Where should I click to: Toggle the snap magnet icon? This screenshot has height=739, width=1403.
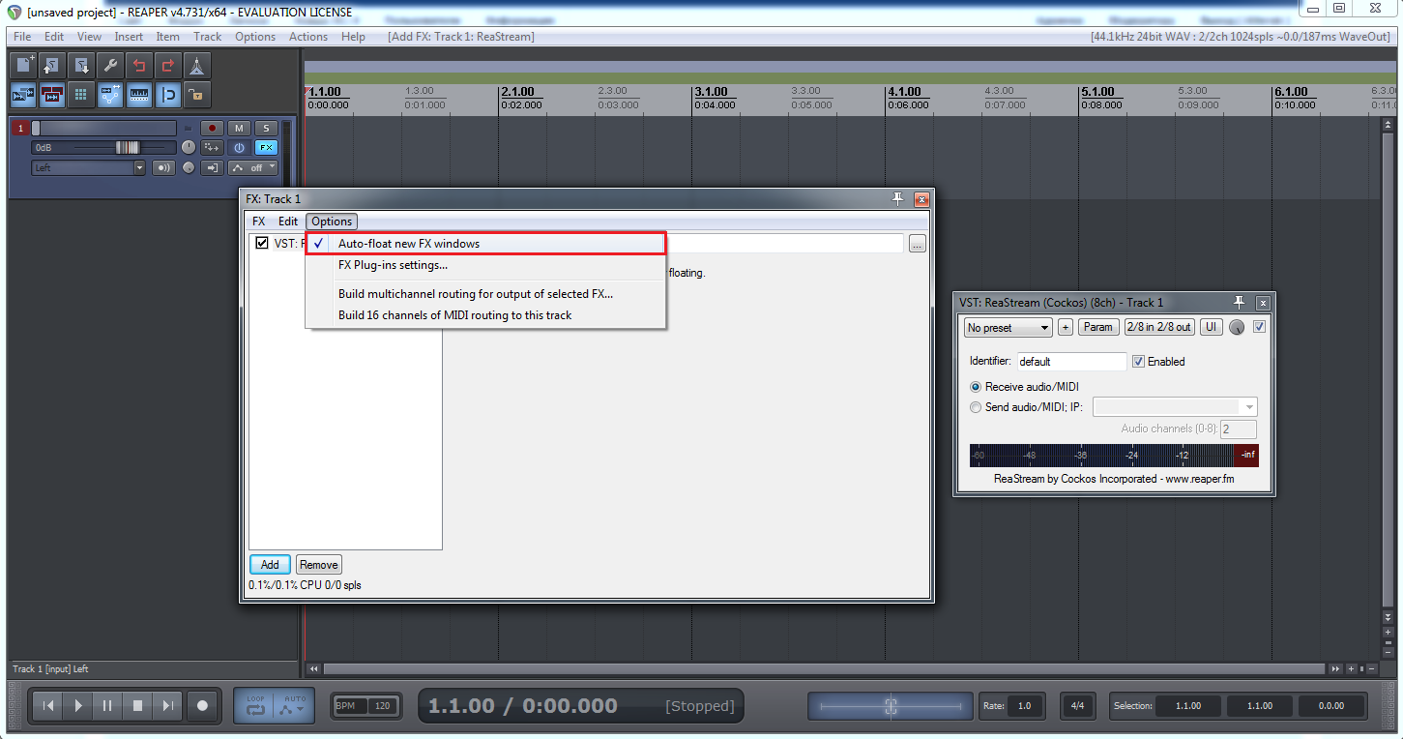pos(168,95)
